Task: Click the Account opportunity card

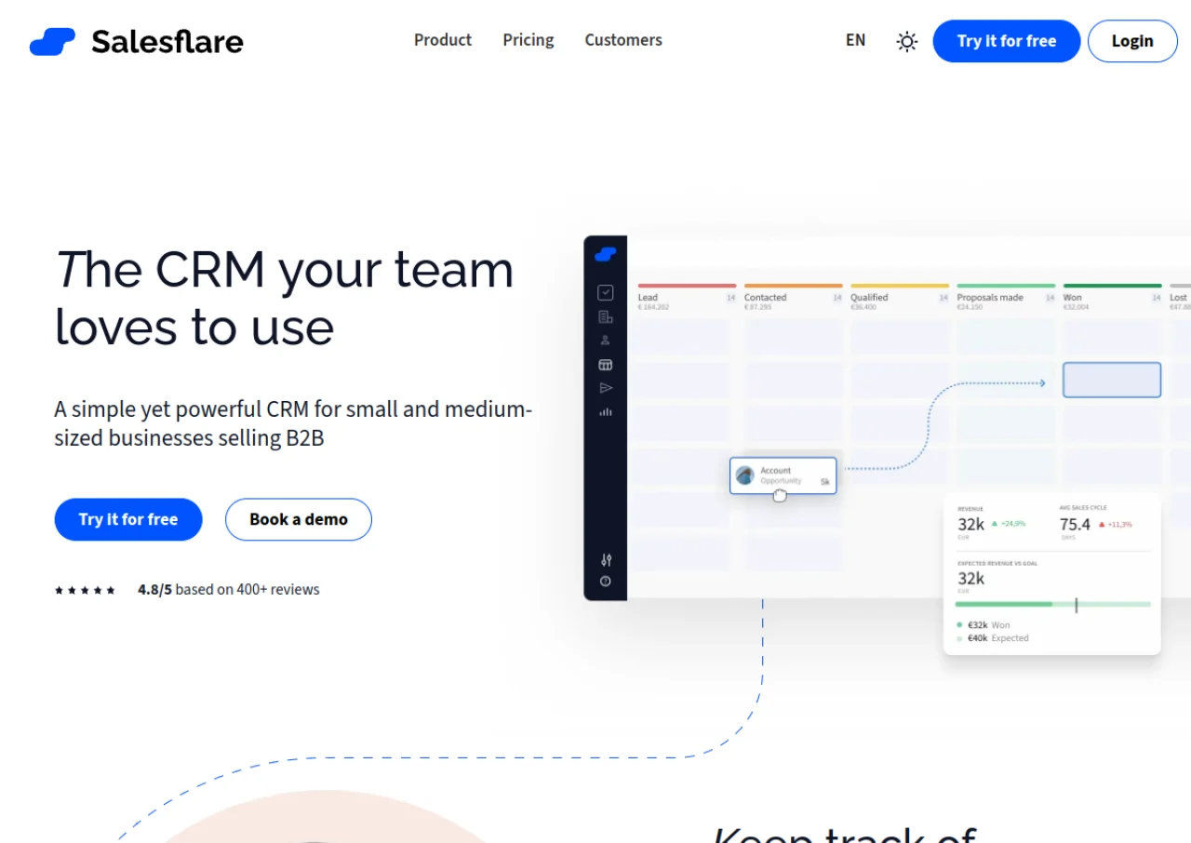Action: tap(783, 475)
